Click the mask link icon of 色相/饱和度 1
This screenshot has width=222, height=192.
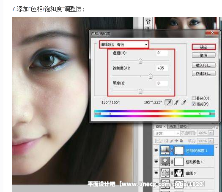(172, 150)
